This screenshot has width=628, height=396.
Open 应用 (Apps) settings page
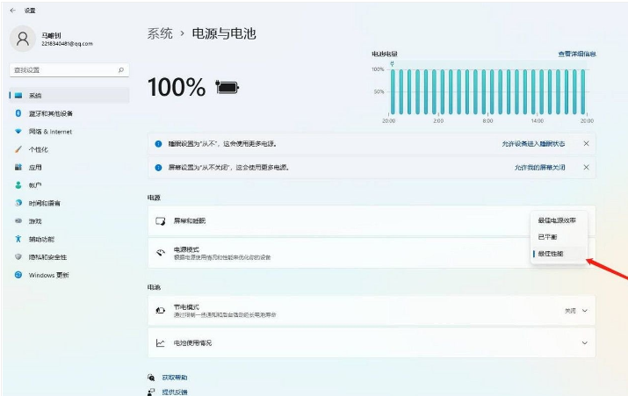(35, 167)
